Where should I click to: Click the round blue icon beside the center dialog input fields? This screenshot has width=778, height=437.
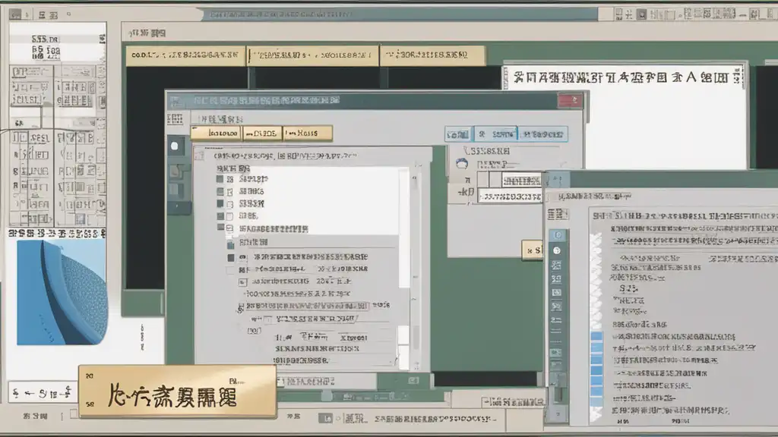[462, 163]
